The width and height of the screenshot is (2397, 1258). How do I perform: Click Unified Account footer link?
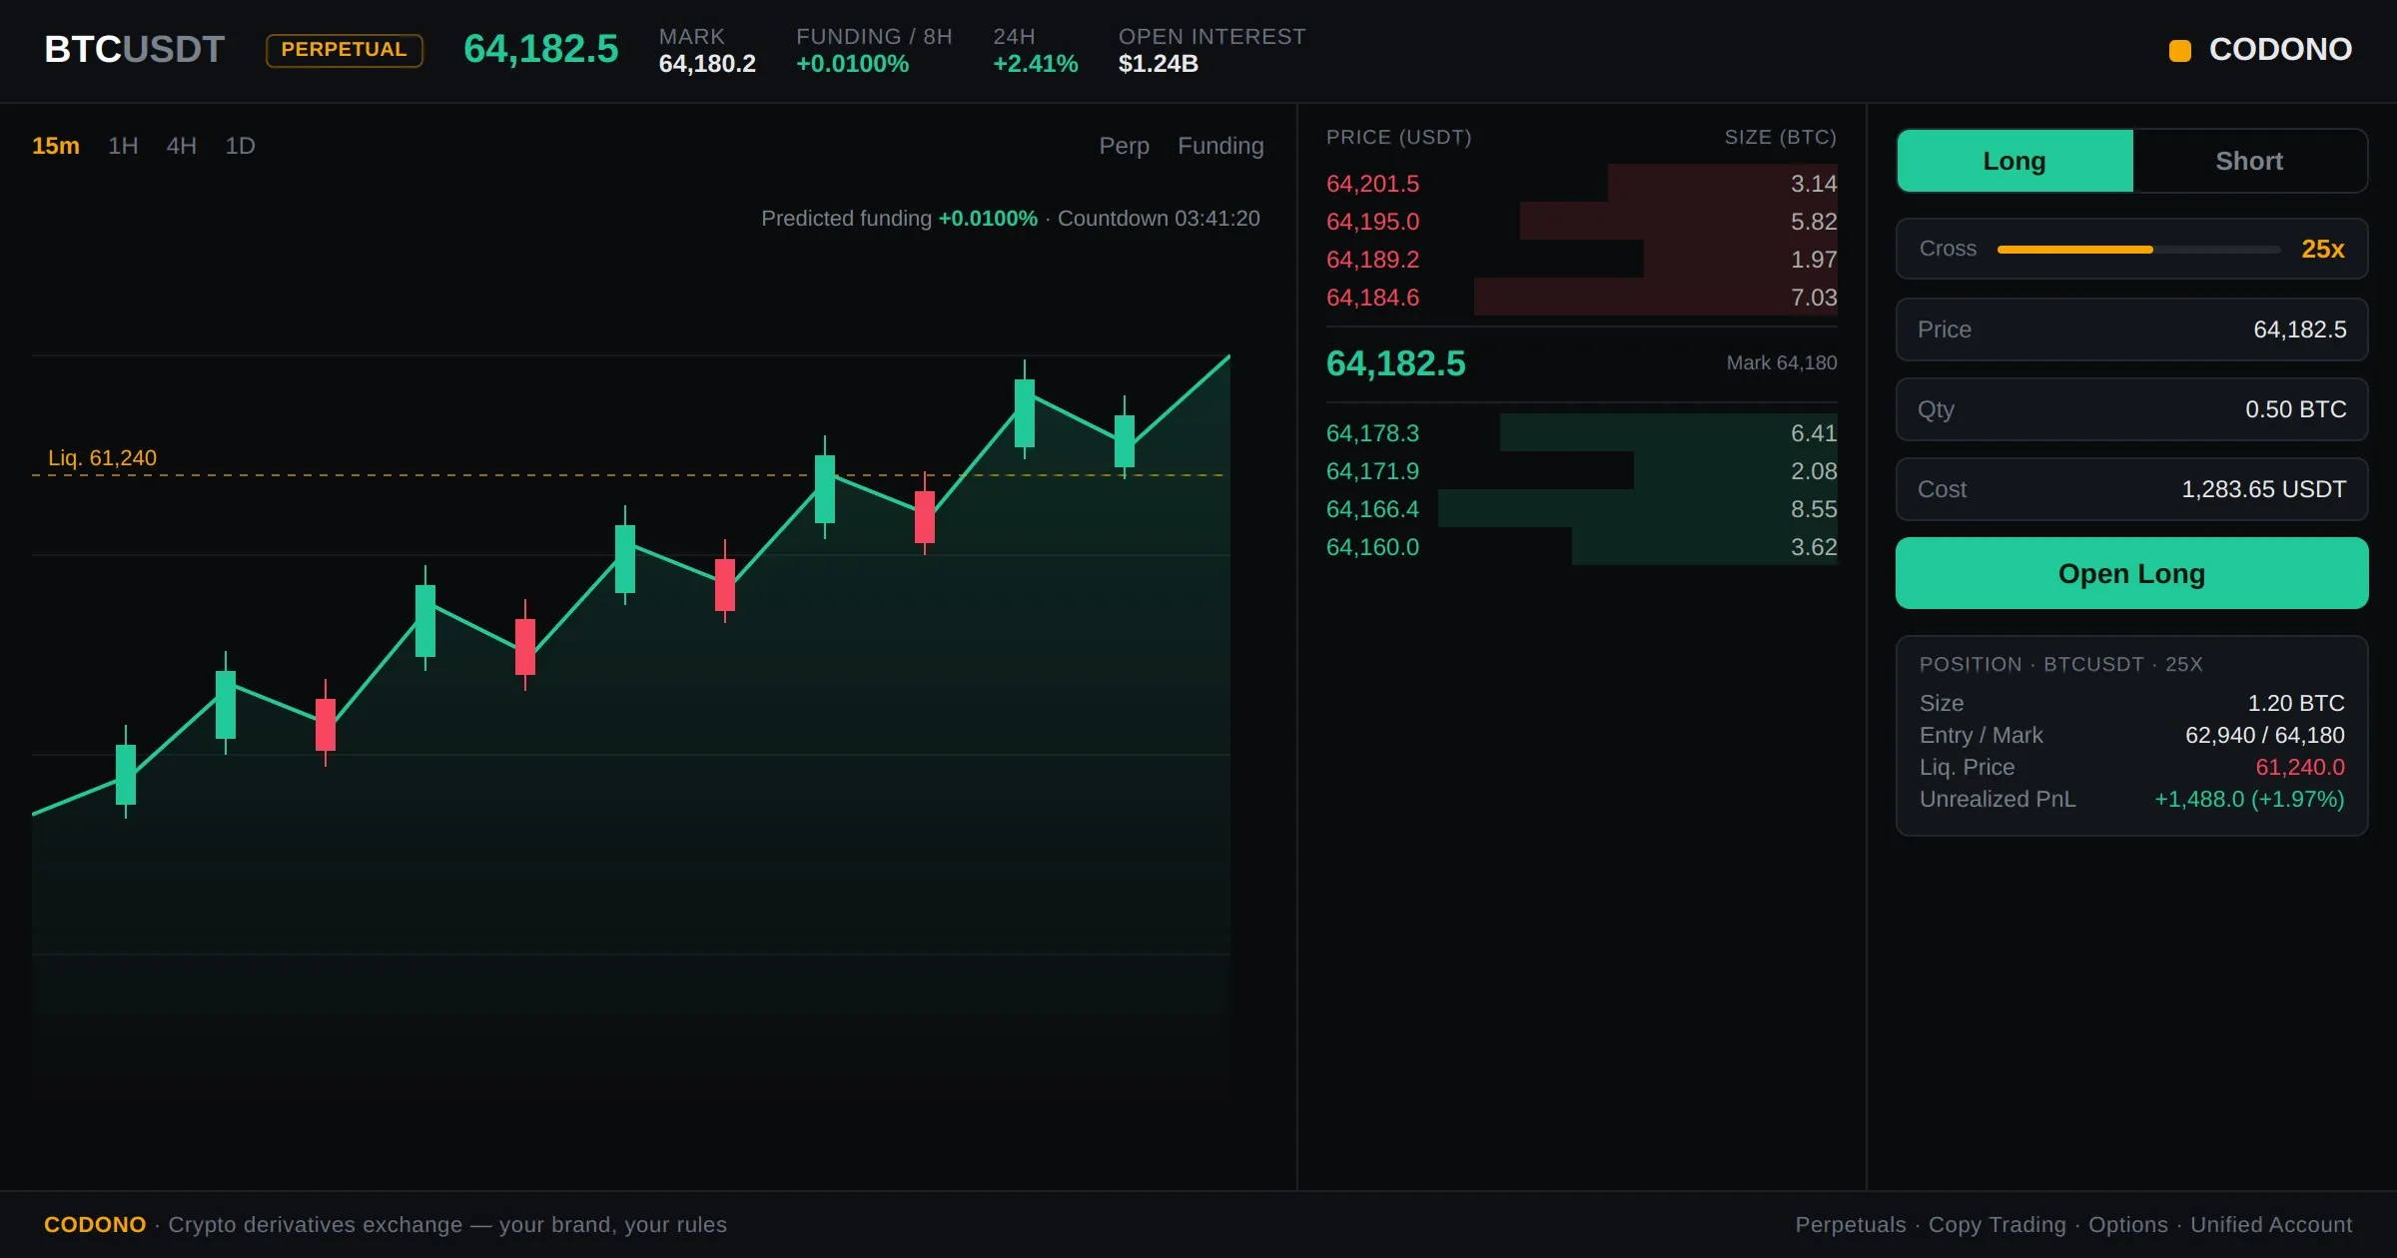tap(2271, 1225)
